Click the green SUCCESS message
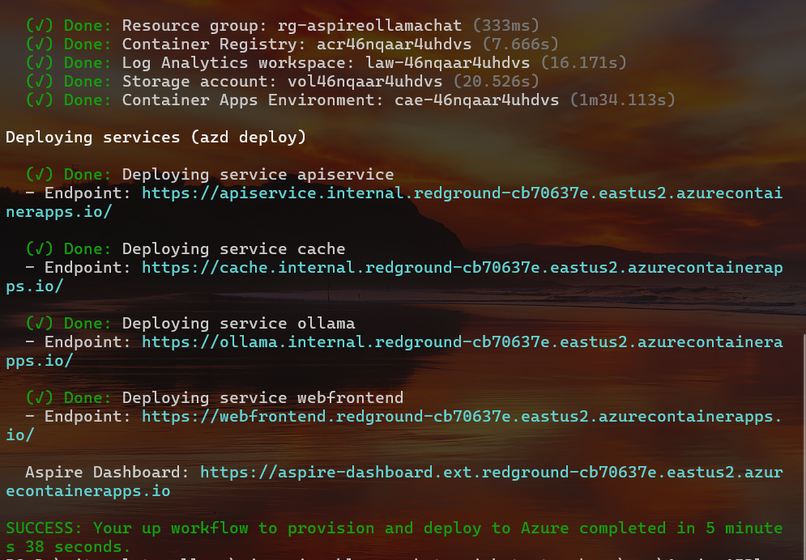The height and width of the screenshot is (560, 806). 394,537
